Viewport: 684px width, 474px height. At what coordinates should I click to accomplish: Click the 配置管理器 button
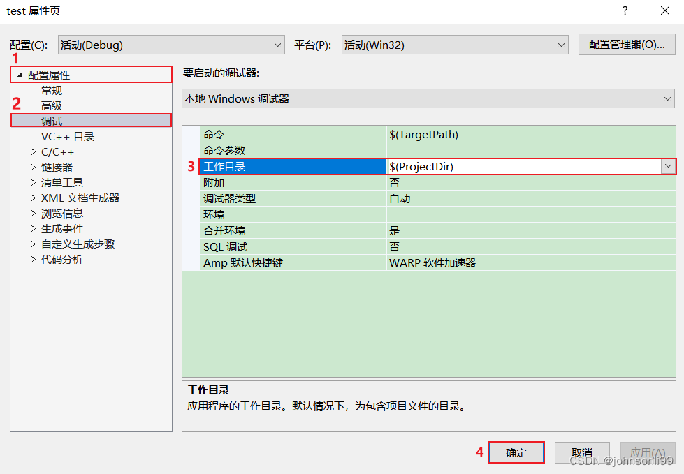626,44
